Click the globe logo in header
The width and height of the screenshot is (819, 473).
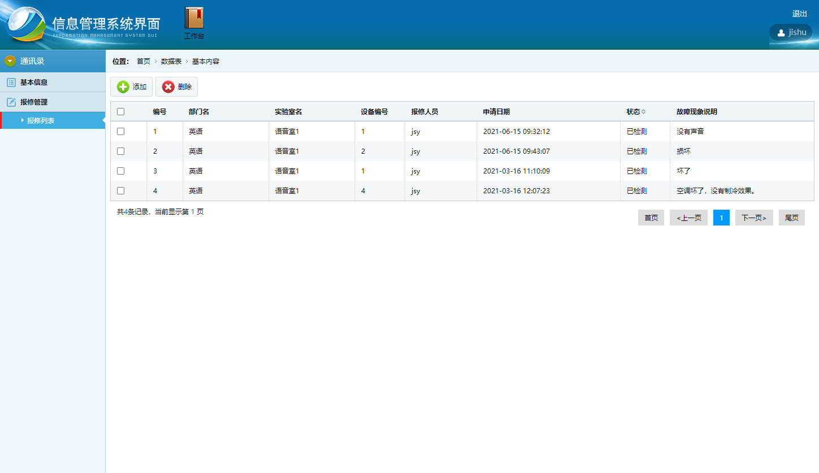coord(26,24)
